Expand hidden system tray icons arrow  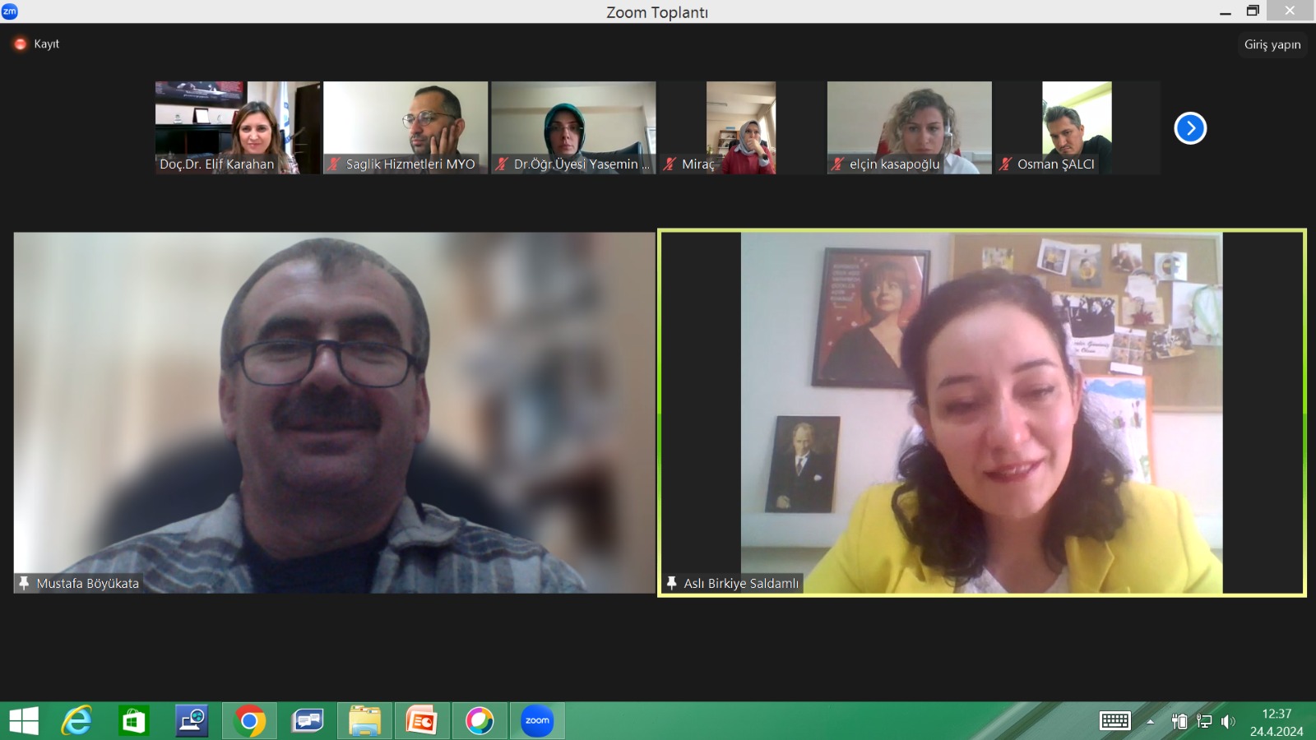(x=1150, y=722)
